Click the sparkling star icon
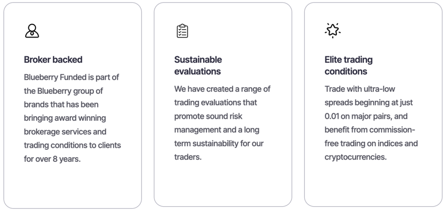The height and width of the screenshot is (211, 445). (x=332, y=30)
